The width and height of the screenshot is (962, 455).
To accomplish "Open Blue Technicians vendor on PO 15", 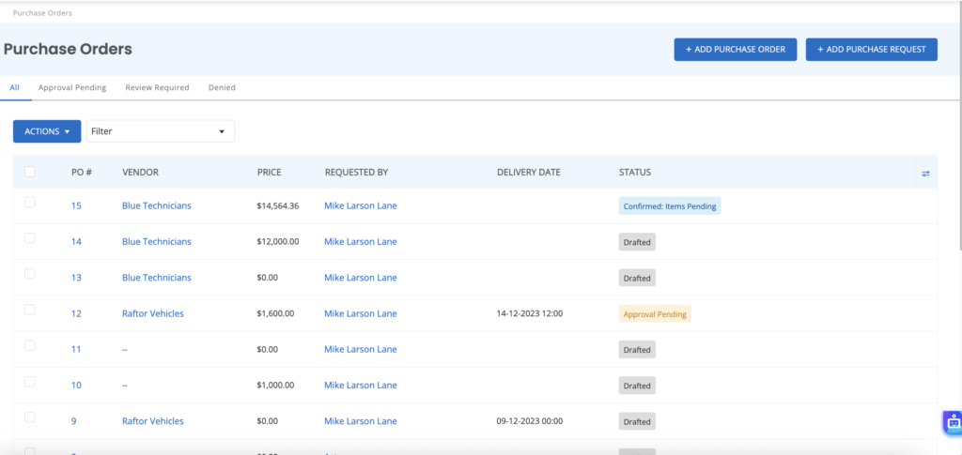I will tap(157, 205).
